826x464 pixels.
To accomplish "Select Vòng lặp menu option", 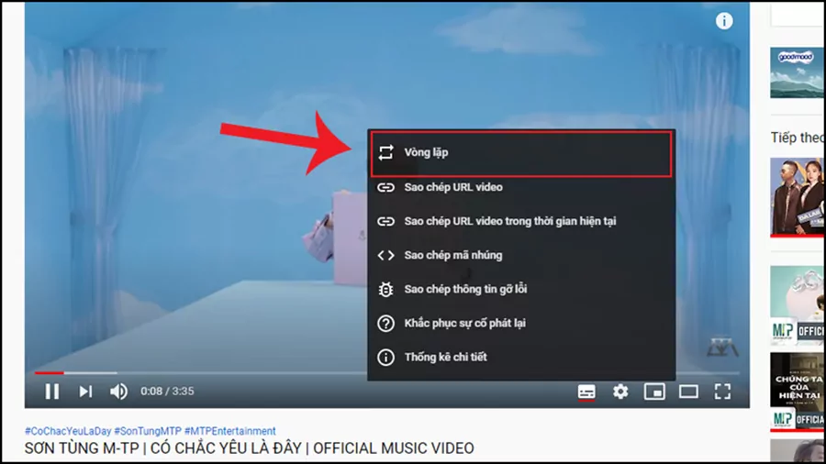I will point(521,153).
